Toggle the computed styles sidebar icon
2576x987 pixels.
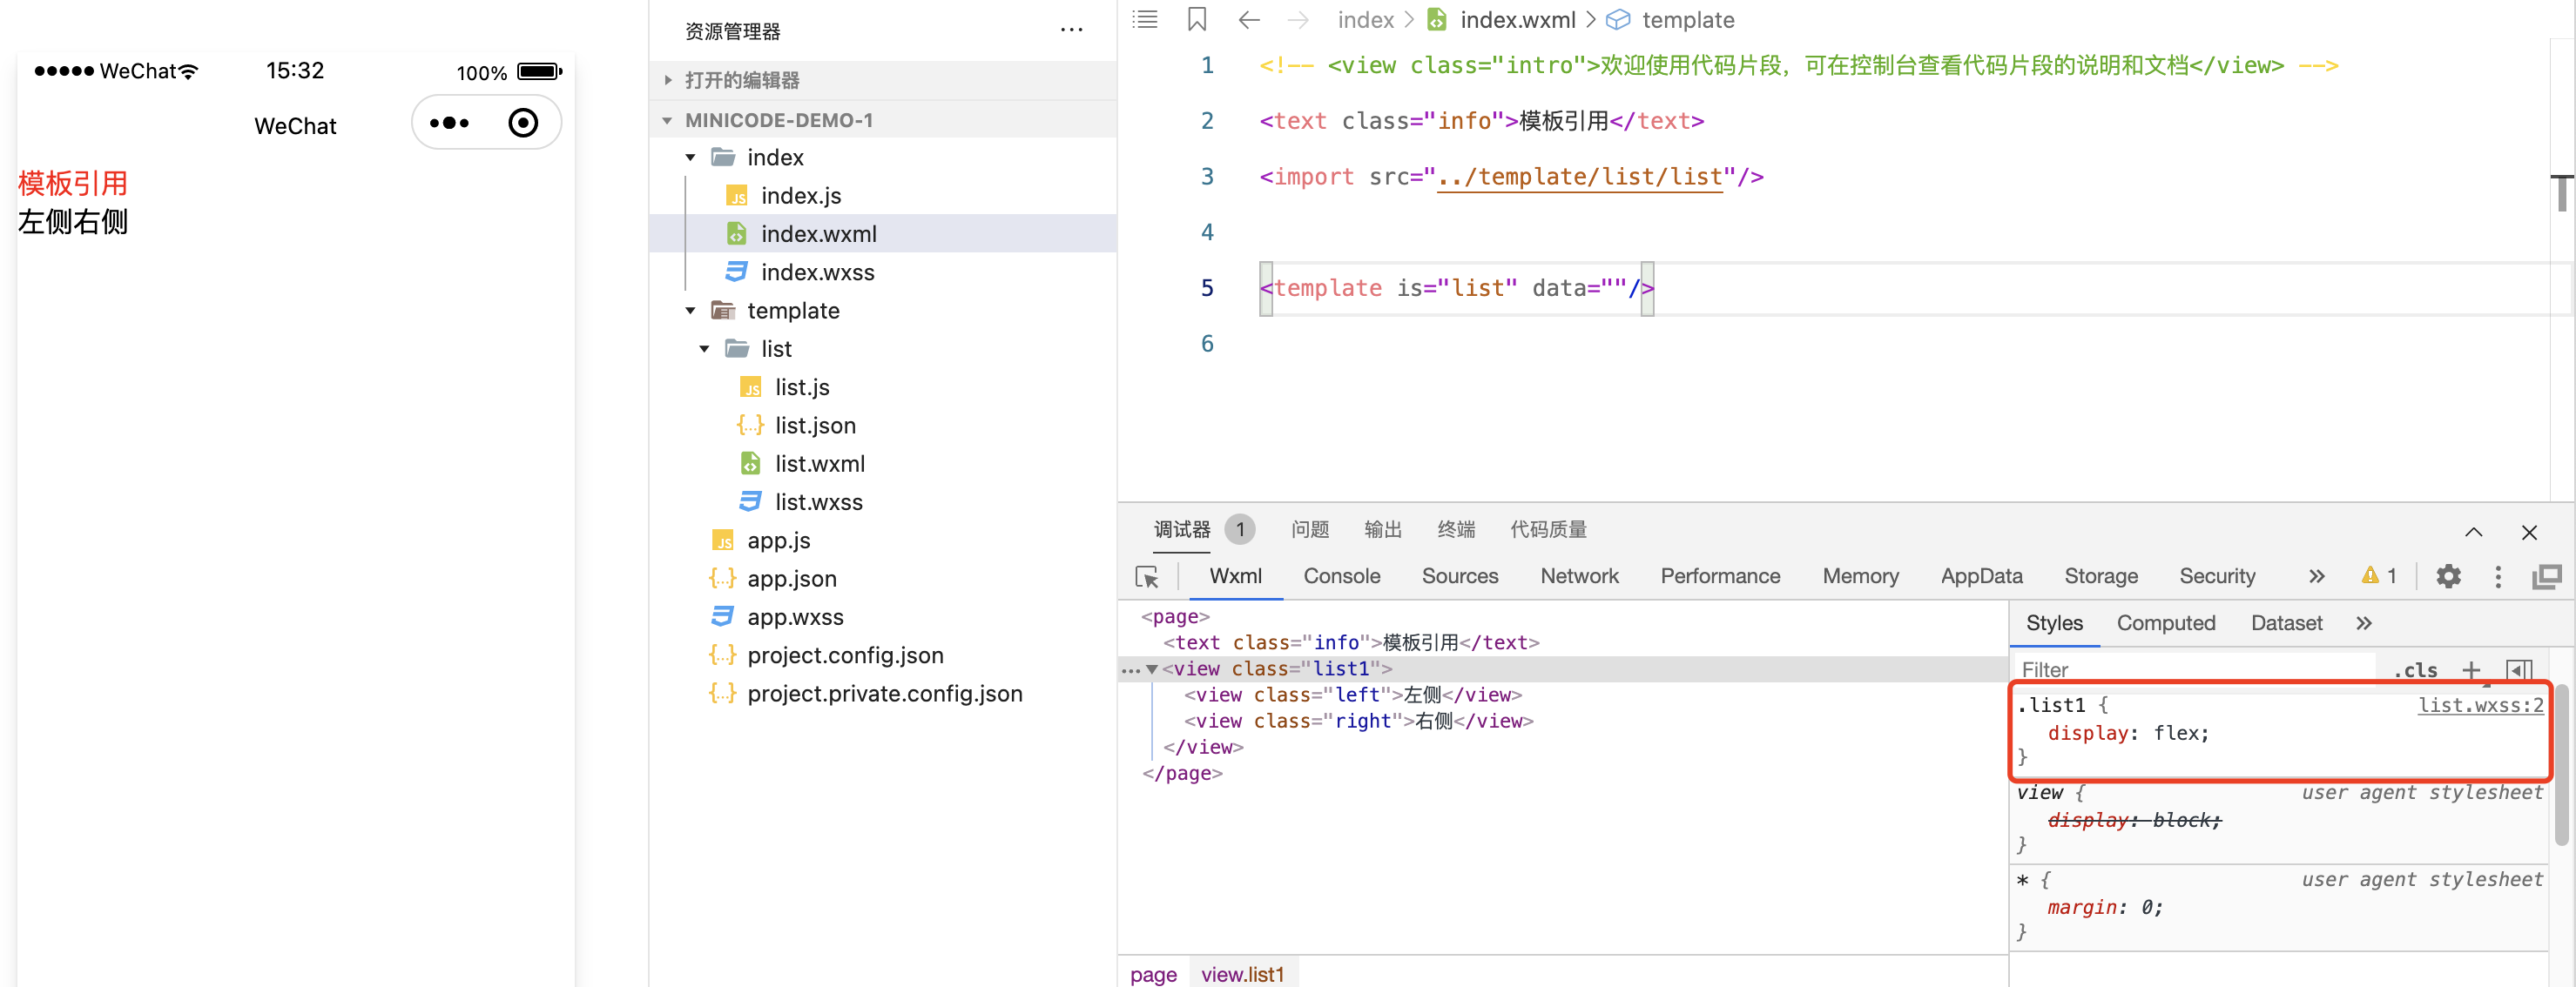[x=2519, y=669]
